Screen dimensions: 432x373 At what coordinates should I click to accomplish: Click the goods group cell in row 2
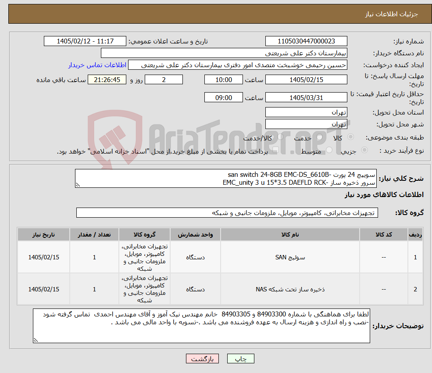(144, 289)
